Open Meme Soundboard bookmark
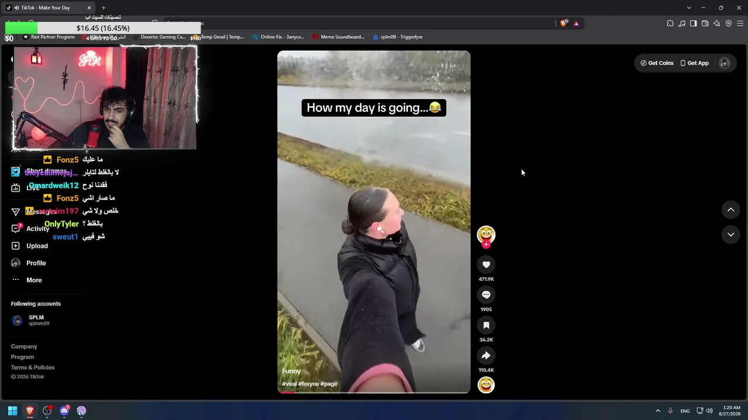Screen dimensions: 748x420 click(x=338, y=37)
